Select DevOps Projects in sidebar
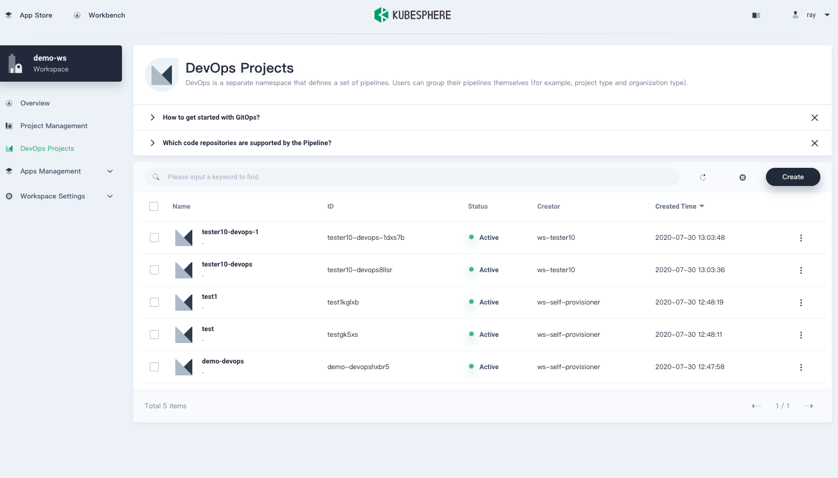 [47, 149]
